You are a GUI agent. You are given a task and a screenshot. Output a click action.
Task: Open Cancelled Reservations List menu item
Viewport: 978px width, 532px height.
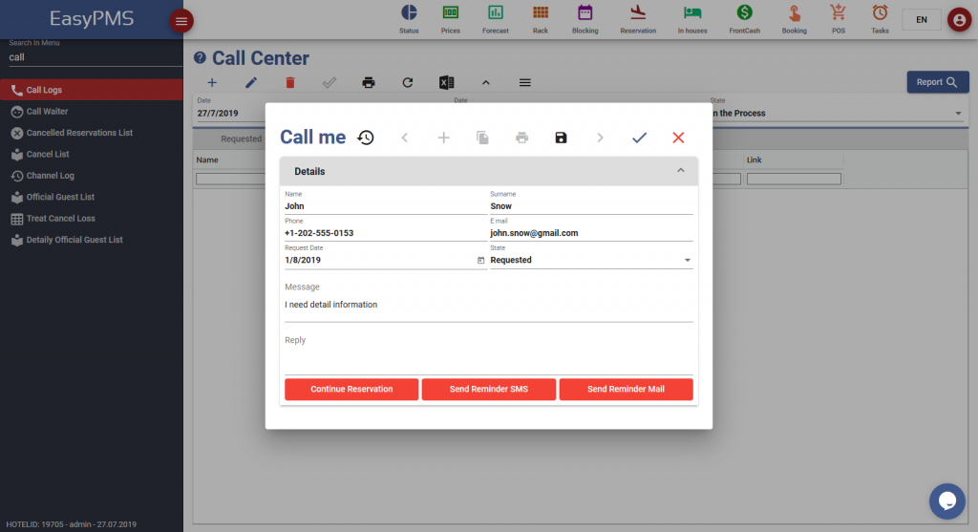point(92,133)
